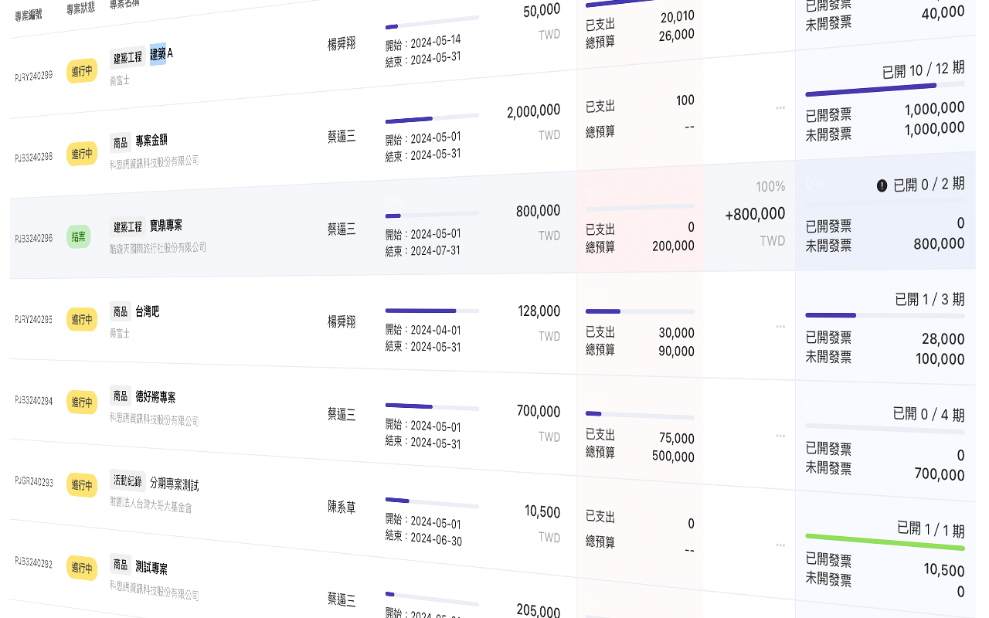Open the ellipsis menu in 德好將專案 row
This screenshot has height=618, width=989.
point(780,436)
